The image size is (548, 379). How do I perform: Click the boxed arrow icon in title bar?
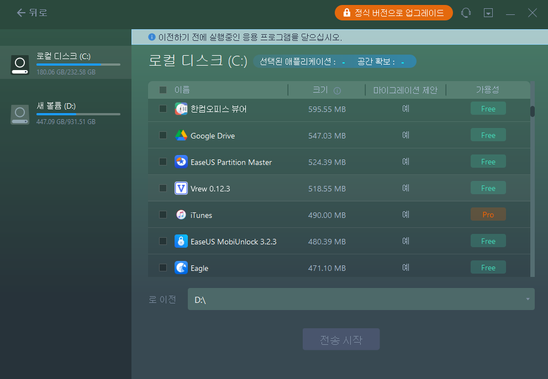pos(488,12)
